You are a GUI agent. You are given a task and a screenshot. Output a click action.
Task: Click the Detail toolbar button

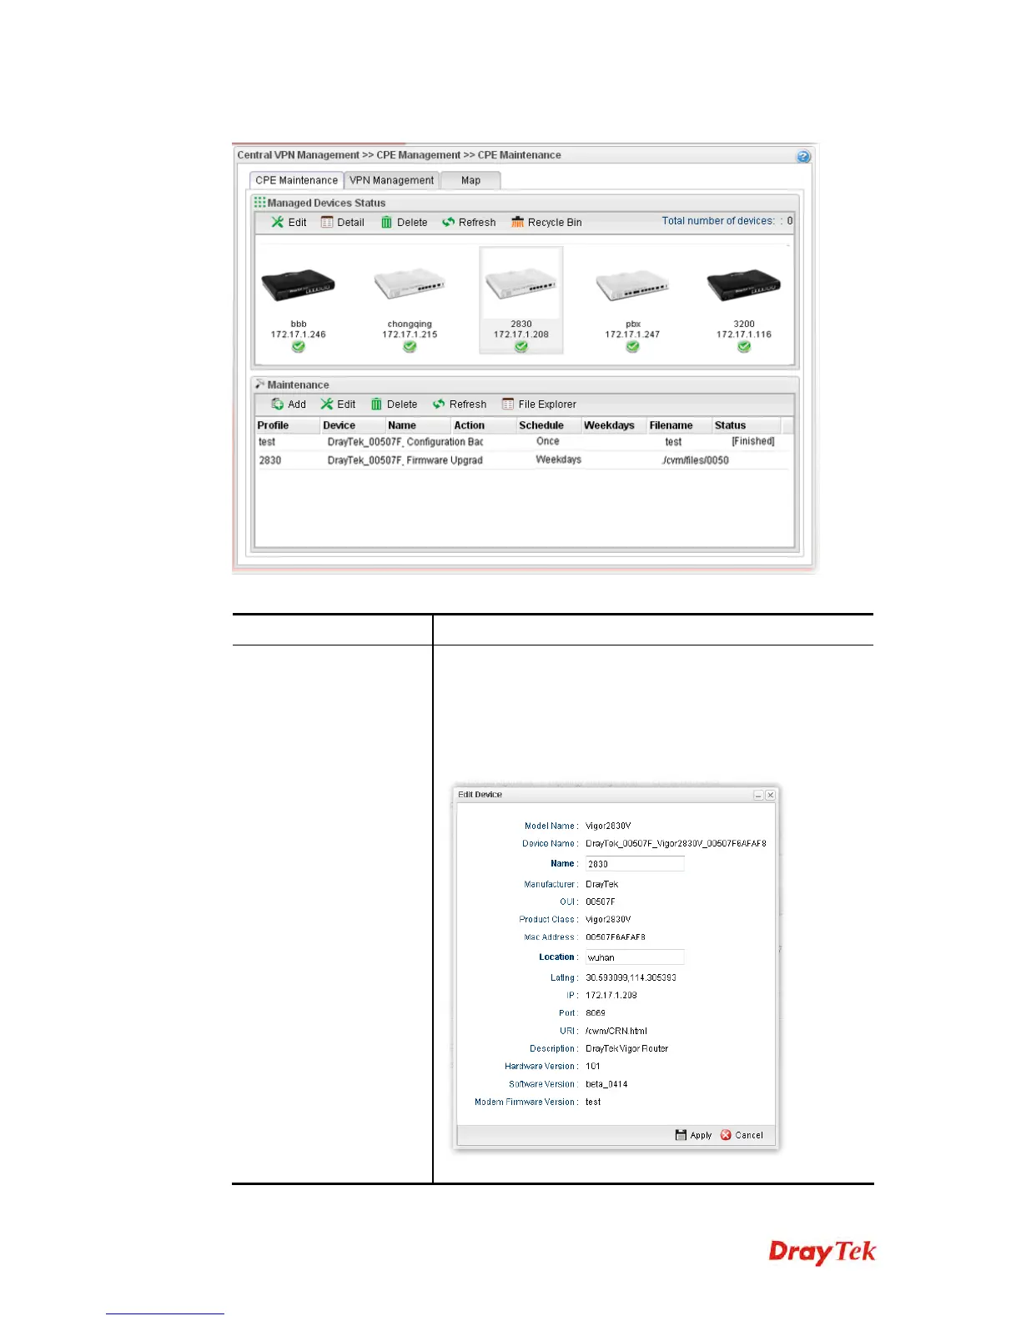click(x=343, y=223)
